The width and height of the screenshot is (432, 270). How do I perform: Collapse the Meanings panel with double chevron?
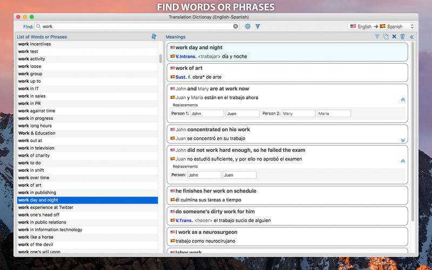(411, 37)
